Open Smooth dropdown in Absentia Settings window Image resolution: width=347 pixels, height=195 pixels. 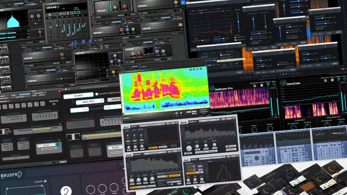click(x=115, y=147)
